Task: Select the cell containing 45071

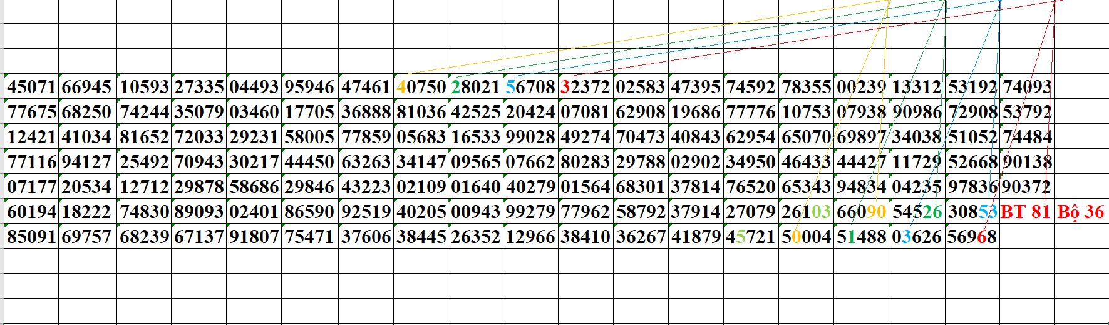Action: point(31,87)
